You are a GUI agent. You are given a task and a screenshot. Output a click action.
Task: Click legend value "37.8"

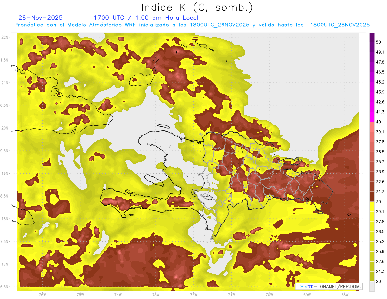[x=380, y=142]
